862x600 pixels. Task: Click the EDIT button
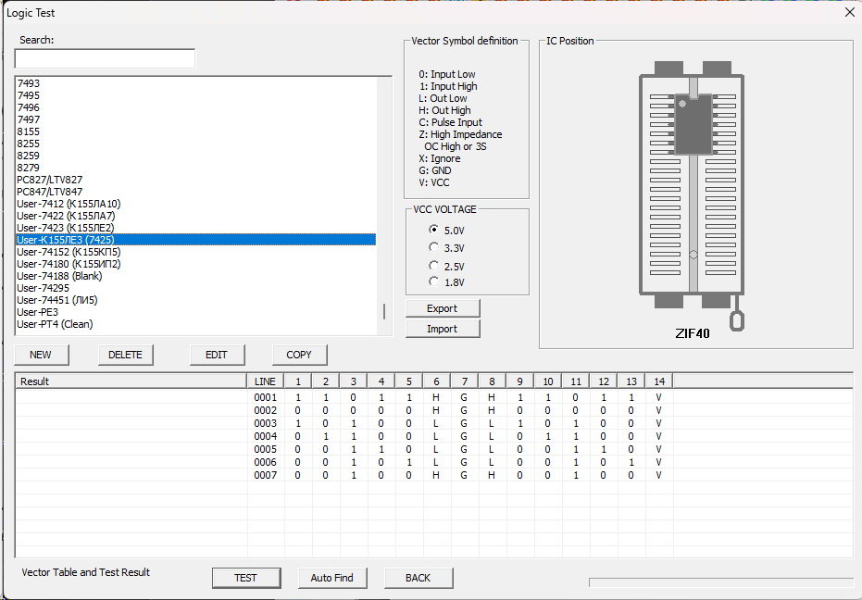(x=216, y=355)
